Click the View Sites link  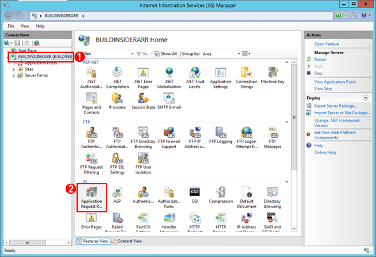click(323, 89)
